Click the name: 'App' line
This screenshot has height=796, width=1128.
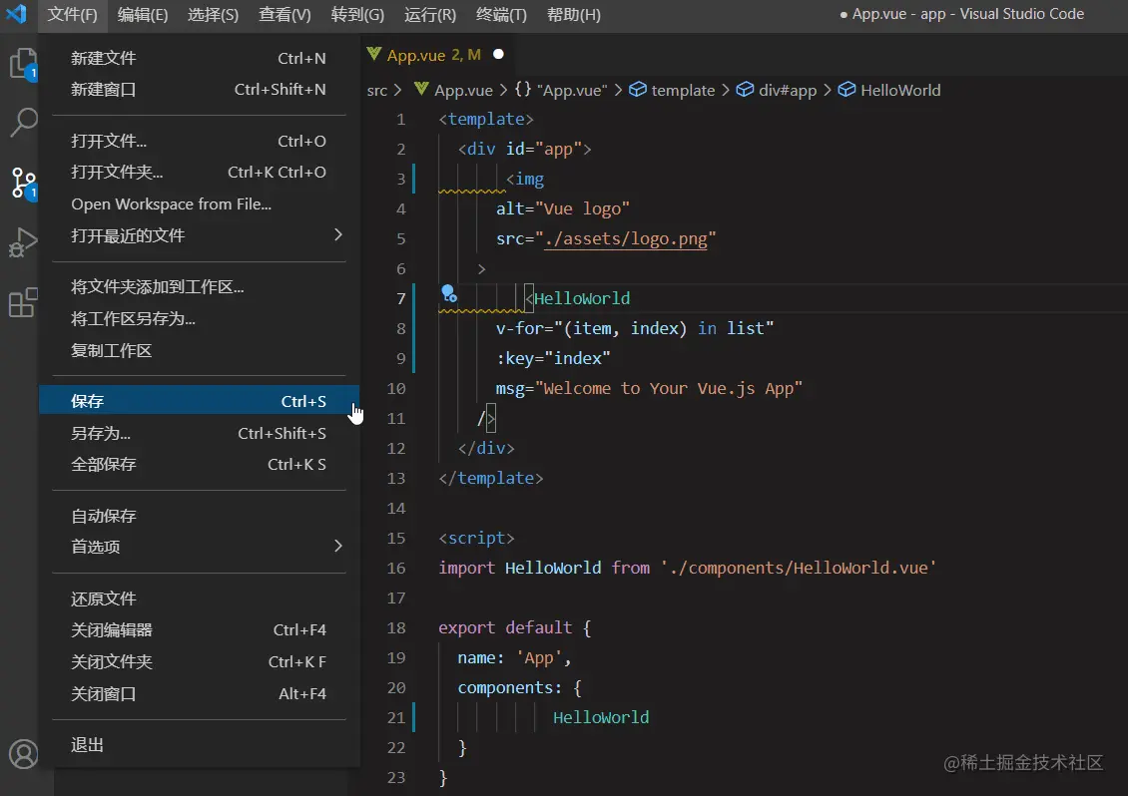514,658
